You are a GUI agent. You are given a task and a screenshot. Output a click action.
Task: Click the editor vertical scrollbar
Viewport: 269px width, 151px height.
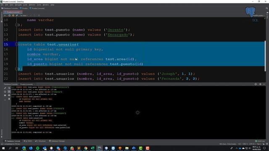[265, 56]
